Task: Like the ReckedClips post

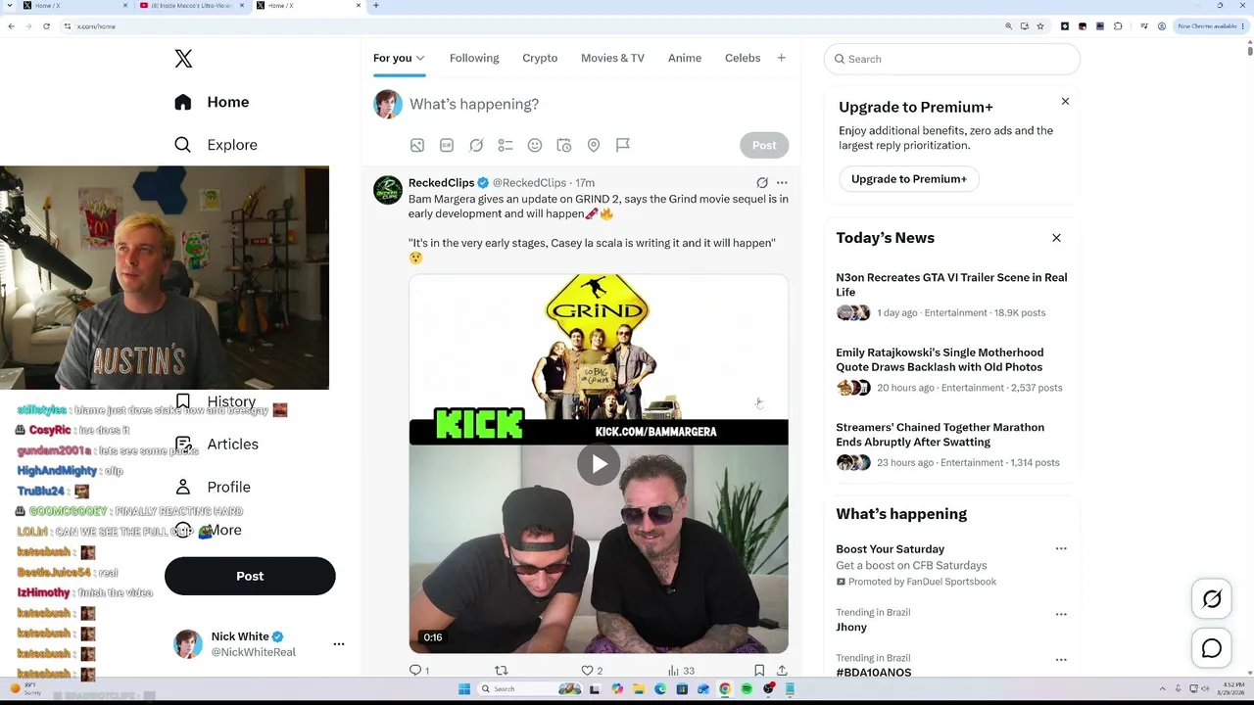Action: click(x=588, y=671)
